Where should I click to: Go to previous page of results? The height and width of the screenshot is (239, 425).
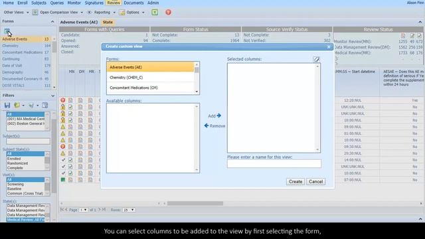[x=66, y=210]
